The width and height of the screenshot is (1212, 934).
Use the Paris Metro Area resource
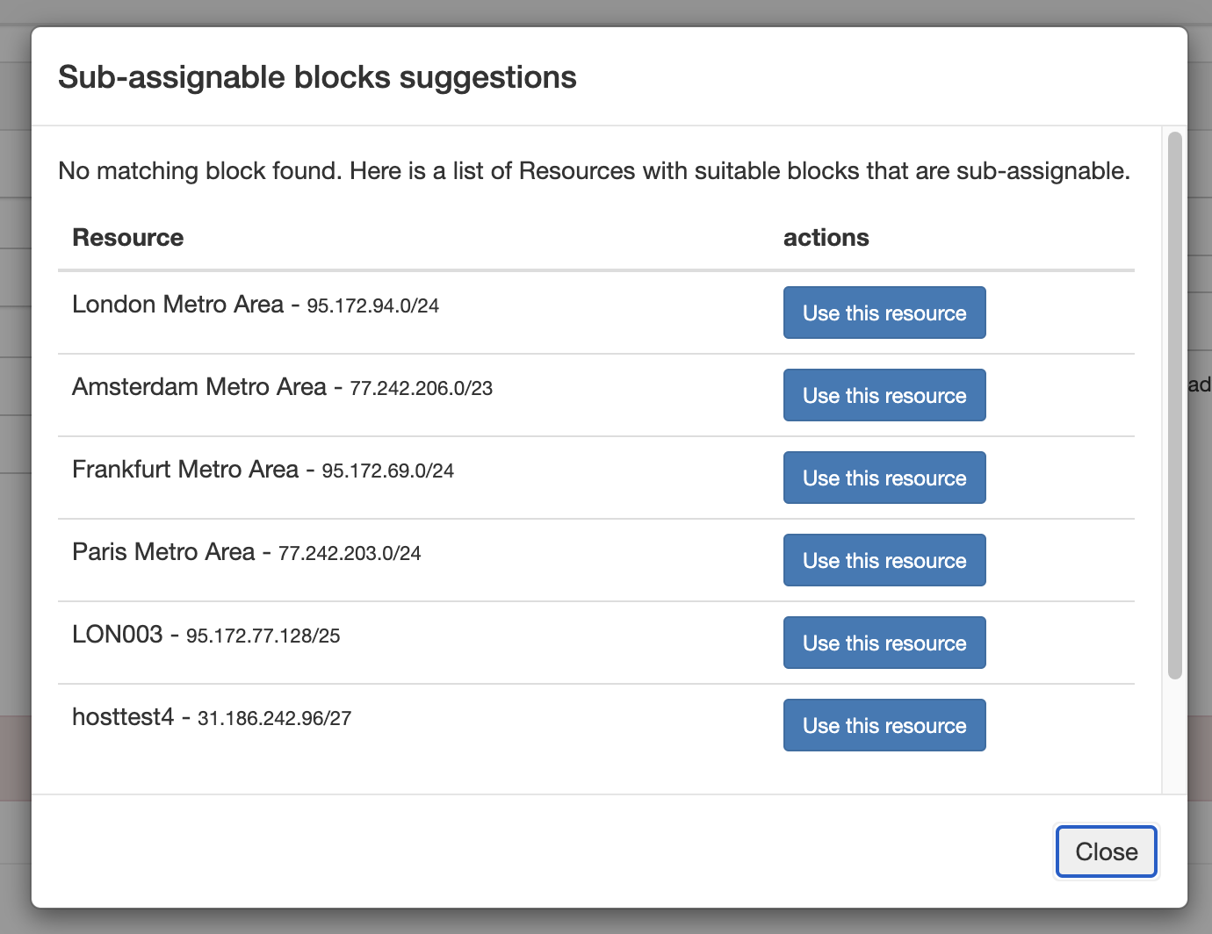point(884,560)
